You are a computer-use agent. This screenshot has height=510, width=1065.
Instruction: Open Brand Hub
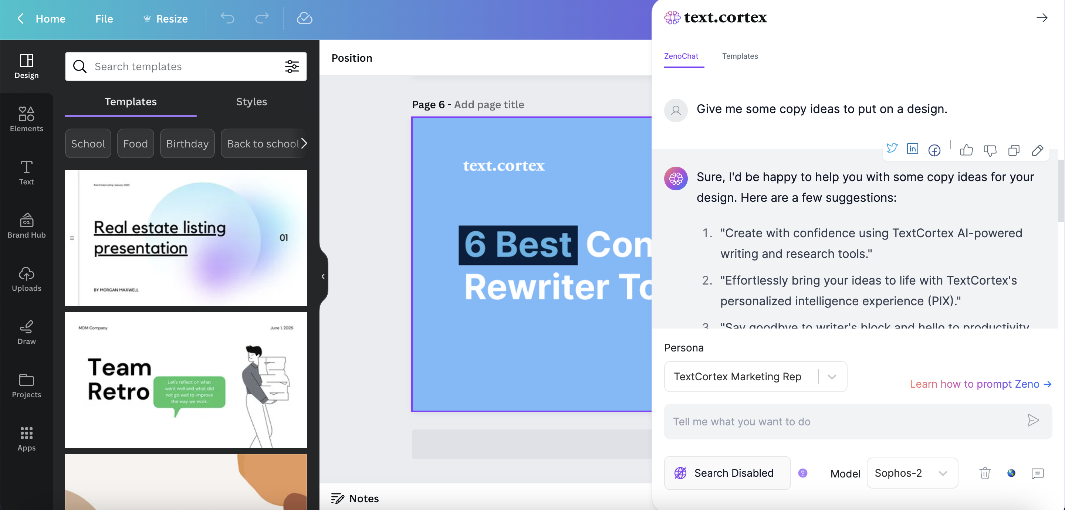point(27,226)
